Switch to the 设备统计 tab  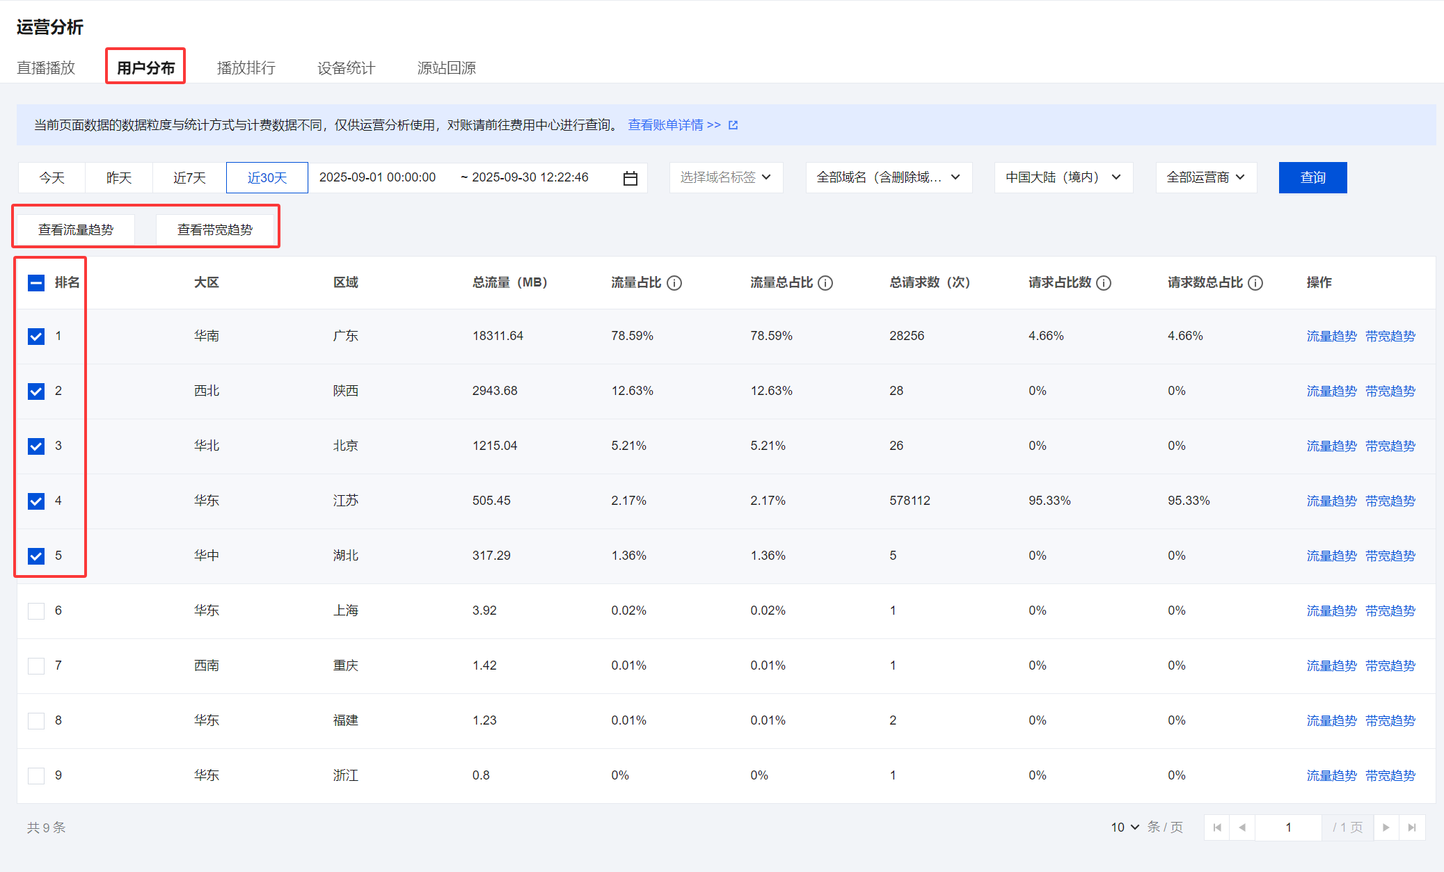(346, 68)
